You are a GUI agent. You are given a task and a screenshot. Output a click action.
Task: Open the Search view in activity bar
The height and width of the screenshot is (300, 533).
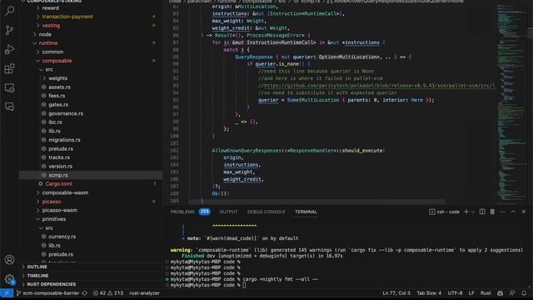tap(9, 11)
